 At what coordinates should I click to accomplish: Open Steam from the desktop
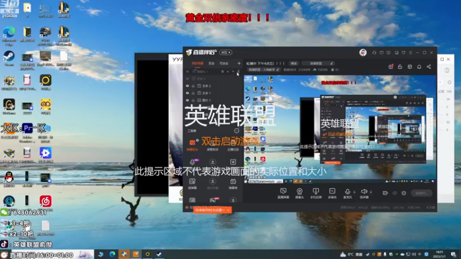point(9,58)
